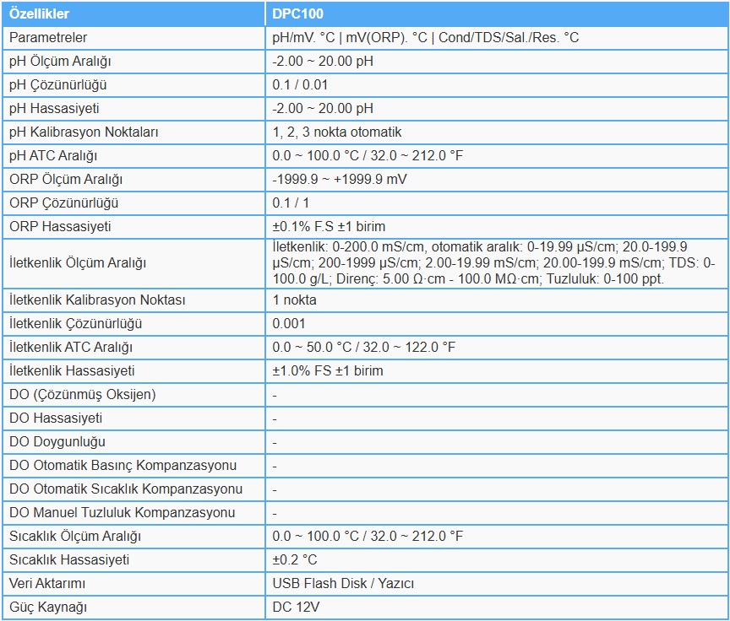This screenshot has height=621, width=730.
Task: Click the '1 nokta' value
Action: (294, 300)
